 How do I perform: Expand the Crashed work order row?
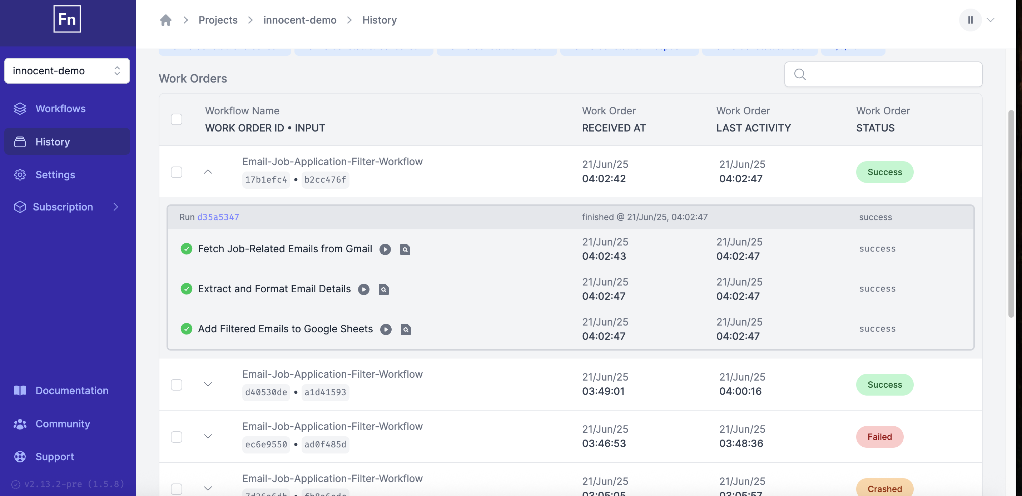point(208,488)
